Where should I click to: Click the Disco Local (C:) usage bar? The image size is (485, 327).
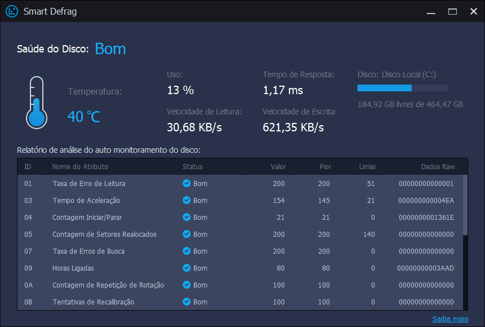click(402, 88)
